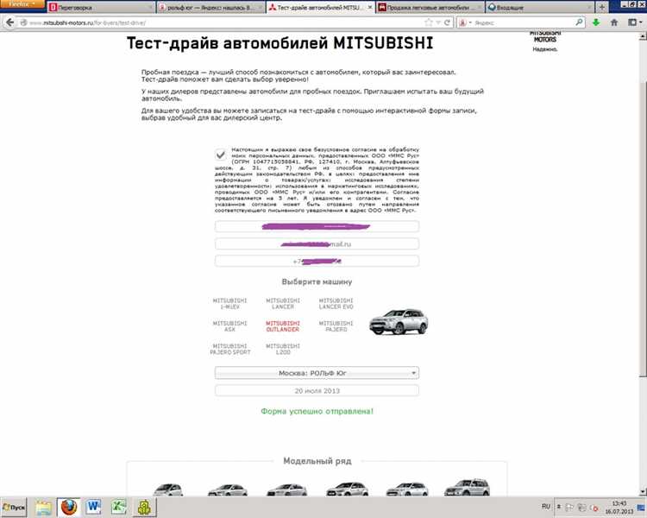Click the date field 20 июля 2013
Viewport: 647px width, 518px height.
317,390
